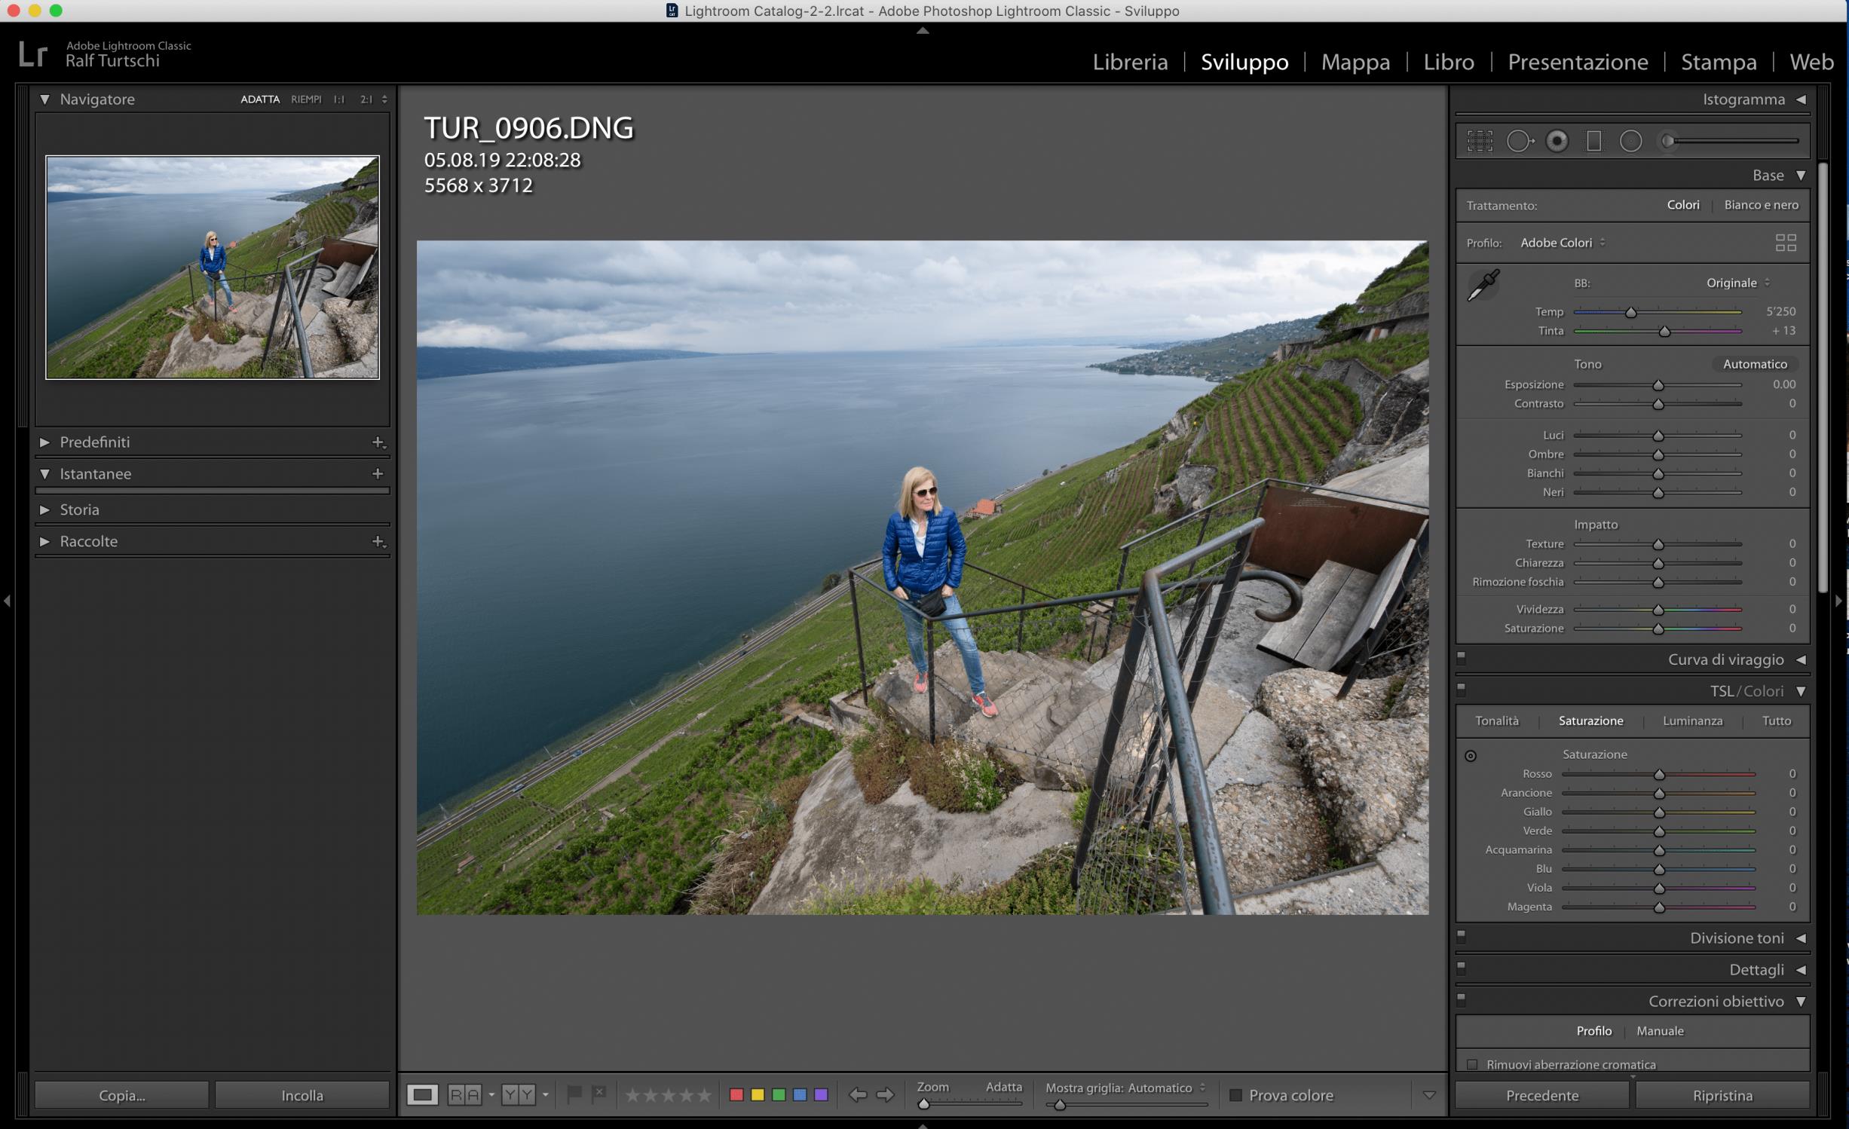
Task: Select the radial filter tool
Action: [x=1630, y=141]
